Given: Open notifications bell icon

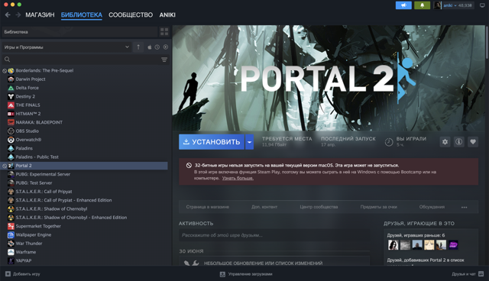Looking at the screenshot, I should (x=422, y=5).
